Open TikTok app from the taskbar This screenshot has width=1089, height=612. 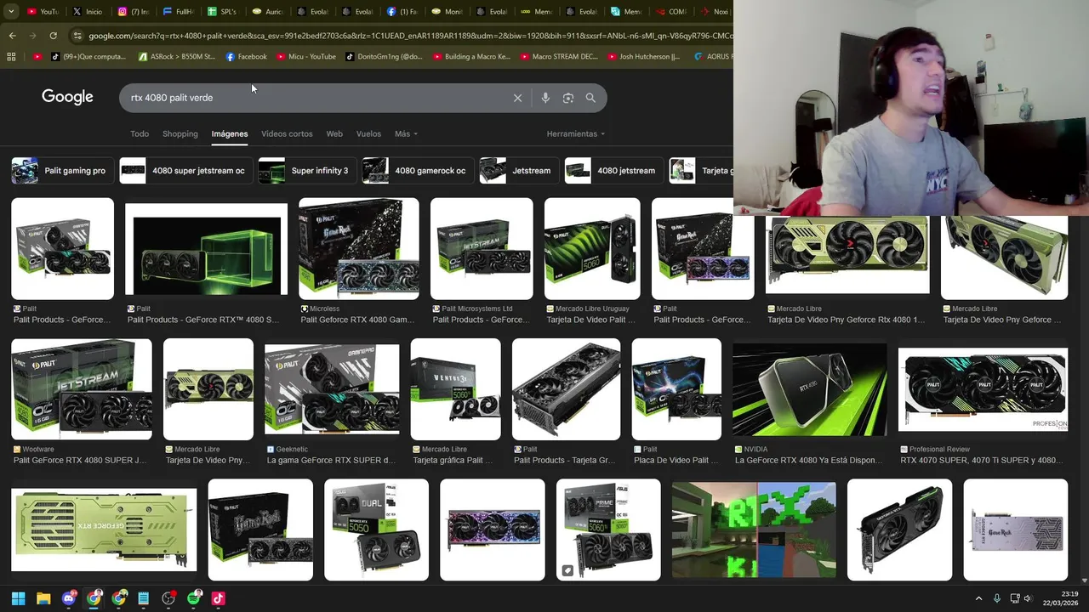coord(218,598)
